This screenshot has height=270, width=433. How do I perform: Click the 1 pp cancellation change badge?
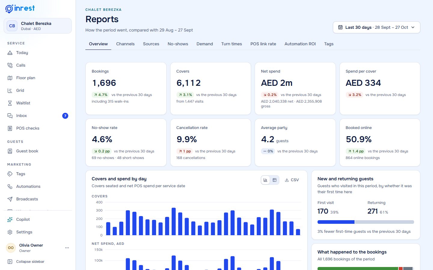(x=185, y=151)
